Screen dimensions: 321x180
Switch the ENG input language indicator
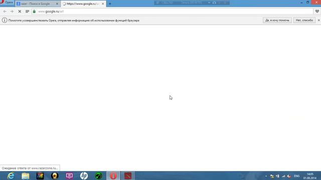click(x=296, y=176)
